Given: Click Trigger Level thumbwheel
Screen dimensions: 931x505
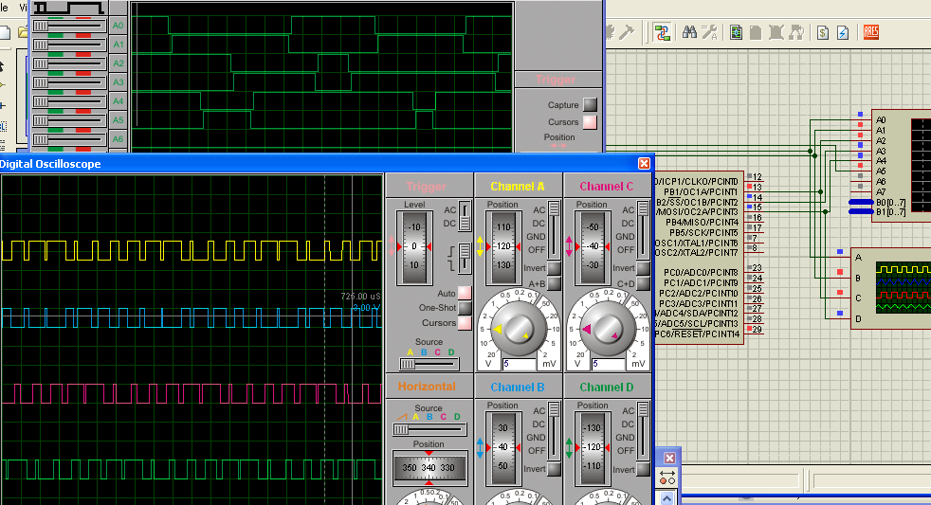Looking at the screenshot, I should pyautogui.click(x=414, y=246).
